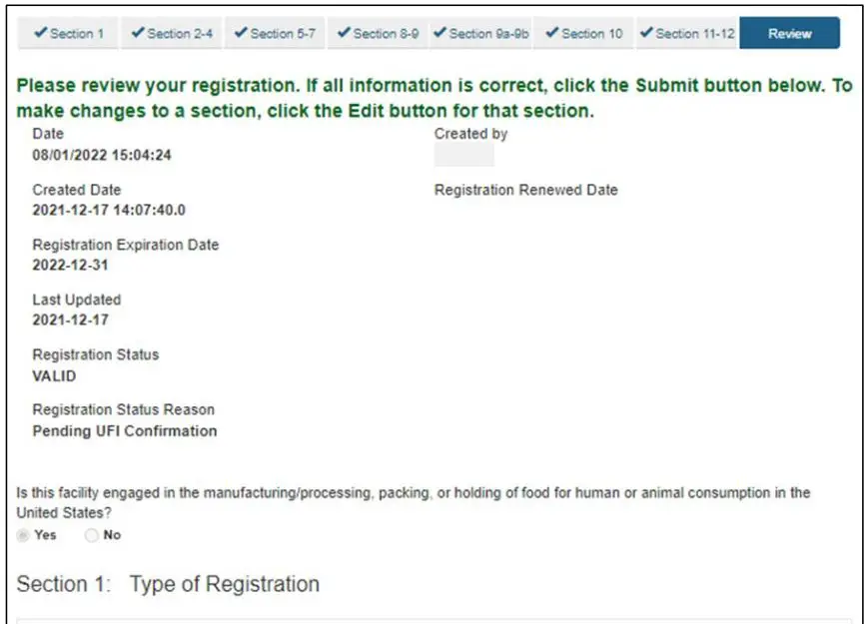Click the checkmark icon on Section 9a-9b tab

click(x=442, y=33)
